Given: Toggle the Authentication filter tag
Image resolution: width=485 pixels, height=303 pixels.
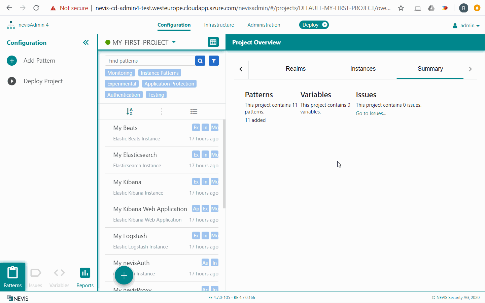Looking at the screenshot, I should tap(124, 95).
